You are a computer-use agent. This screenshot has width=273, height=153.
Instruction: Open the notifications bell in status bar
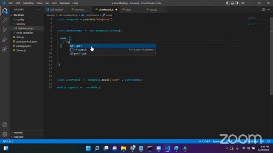pyautogui.click(x=269, y=142)
